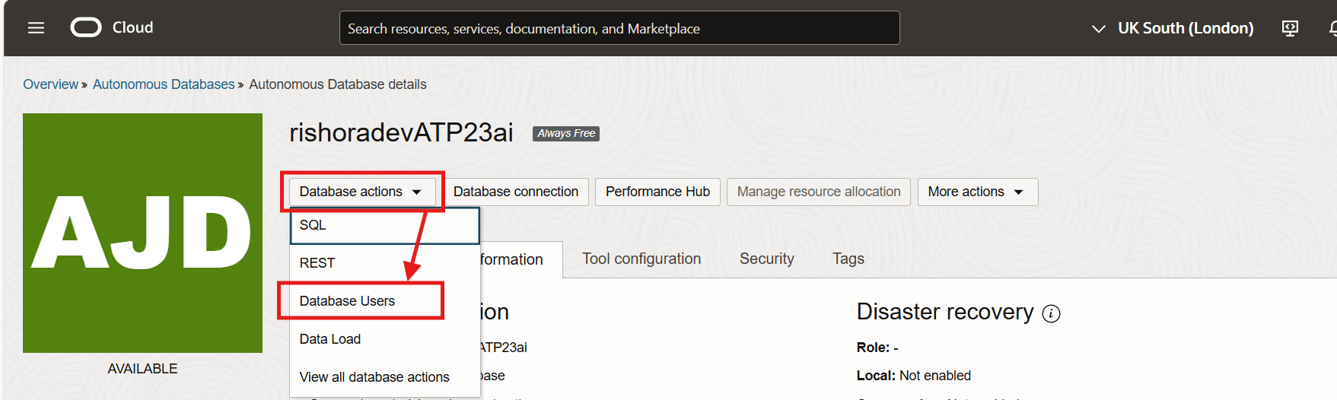Click the green AJD database image
Image resolution: width=1337 pixels, height=400 pixels.
(142, 233)
